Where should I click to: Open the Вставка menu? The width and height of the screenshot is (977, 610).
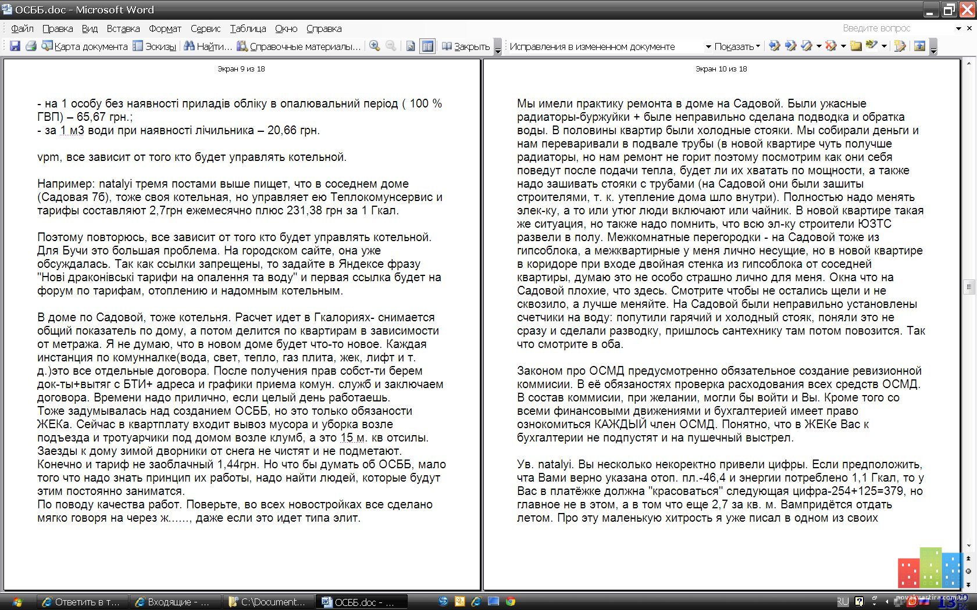coord(123,28)
